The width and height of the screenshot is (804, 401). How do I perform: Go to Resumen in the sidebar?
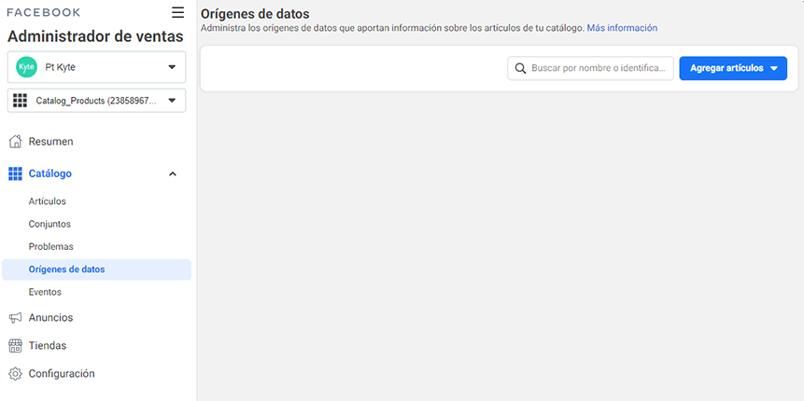(50, 142)
